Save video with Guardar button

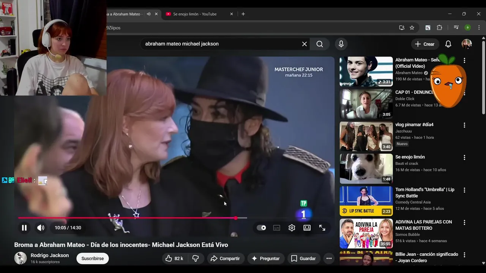pyautogui.click(x=303, y=259)
